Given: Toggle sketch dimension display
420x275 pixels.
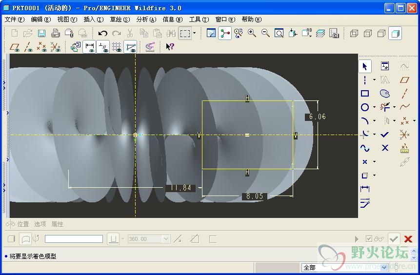Looking at the screenshot, I should point(89,47).
